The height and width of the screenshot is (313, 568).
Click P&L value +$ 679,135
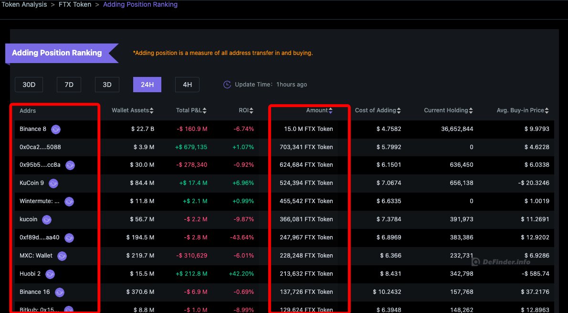click(191, 147)
